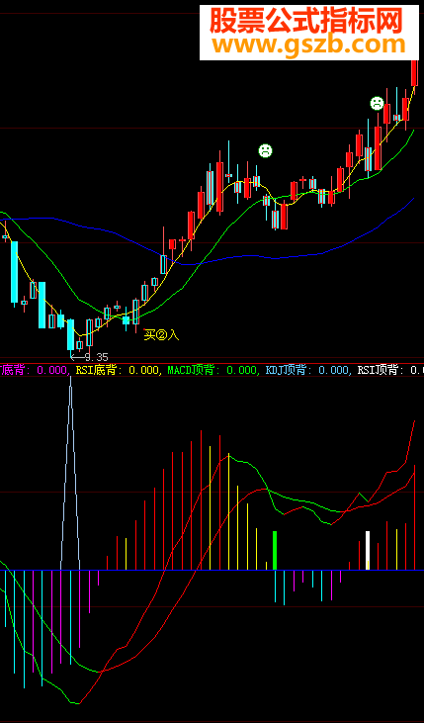
Task: Click the arrow pointing to the 9.35 low
Action: click(x=77, y=357)
